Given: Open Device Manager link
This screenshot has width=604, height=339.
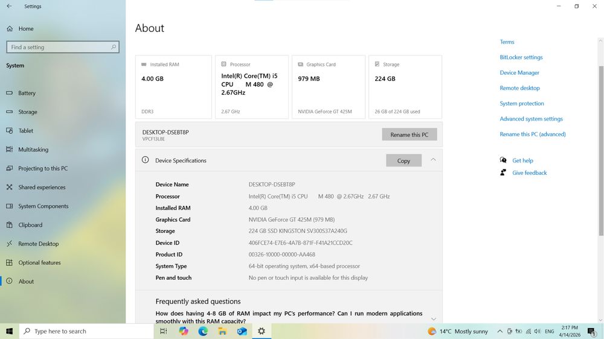Looking at the screenshot, I should pyautogui.click(x=519, y=73).
